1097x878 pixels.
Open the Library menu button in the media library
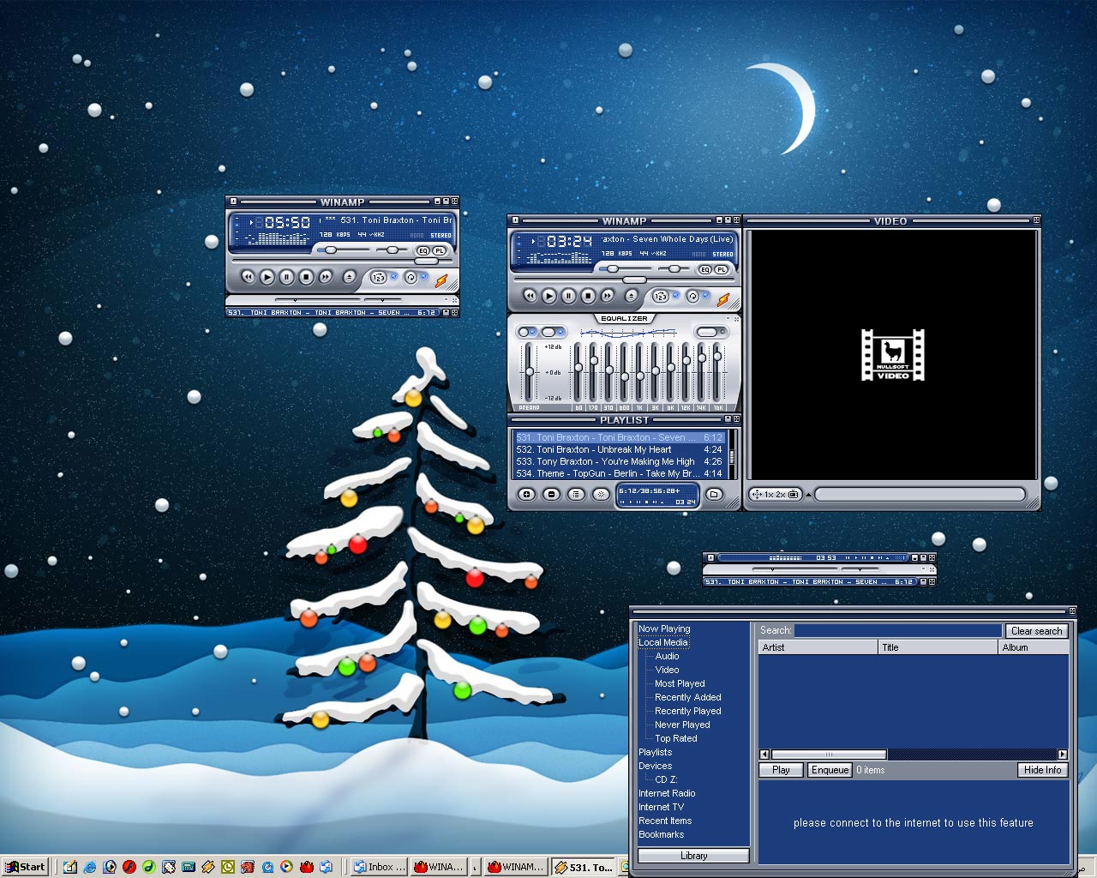(x=693, y=856)
